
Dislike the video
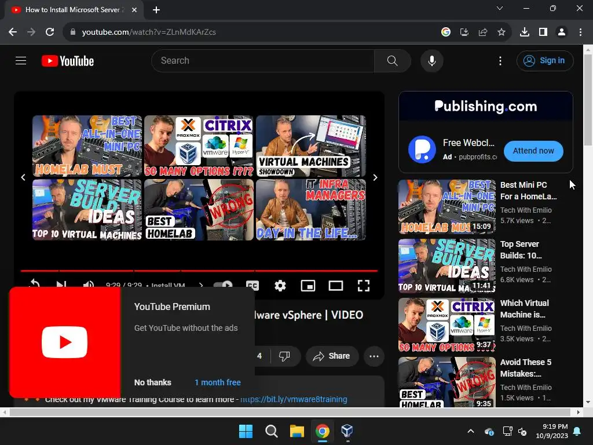coord(284,356)
